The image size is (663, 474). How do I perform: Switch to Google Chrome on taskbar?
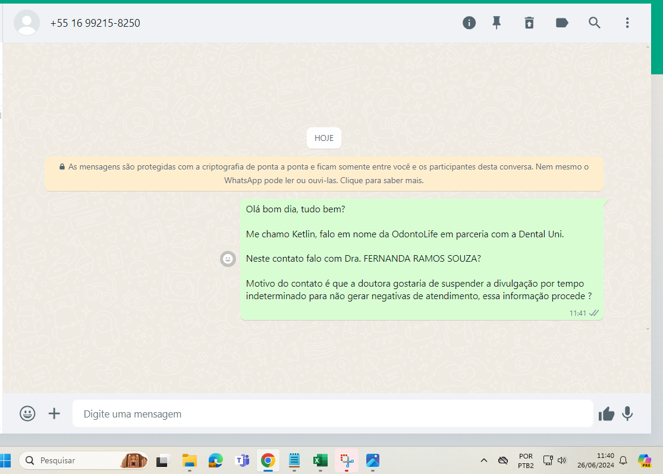pyautogui.click(x=268, y=460)
